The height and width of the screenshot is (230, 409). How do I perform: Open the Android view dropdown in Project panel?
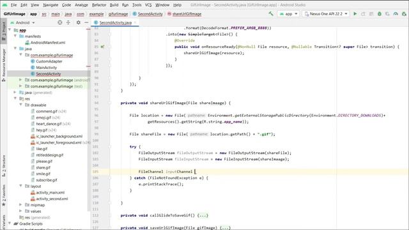(x=22, y=23)
